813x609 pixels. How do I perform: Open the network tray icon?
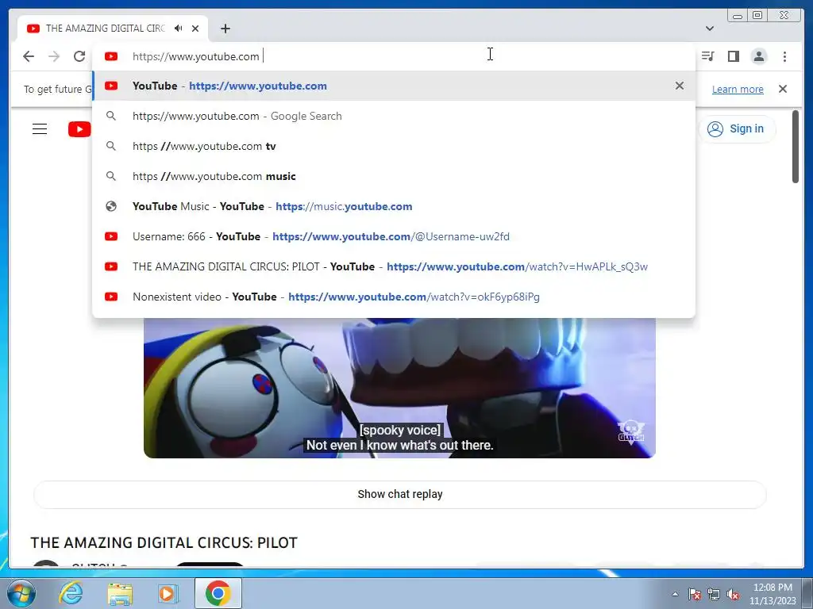point(714,594)
